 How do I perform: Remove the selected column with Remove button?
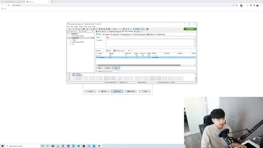pos(117,51)
